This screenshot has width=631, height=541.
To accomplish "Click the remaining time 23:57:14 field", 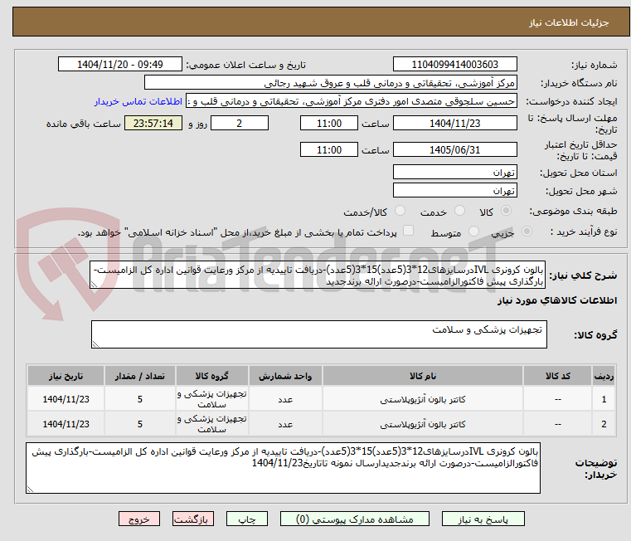I will point(153,124).
